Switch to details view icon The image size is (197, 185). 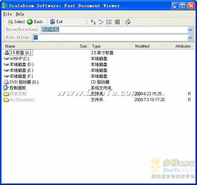coord(117,22)
